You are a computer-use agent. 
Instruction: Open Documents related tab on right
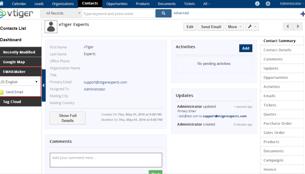282,151
